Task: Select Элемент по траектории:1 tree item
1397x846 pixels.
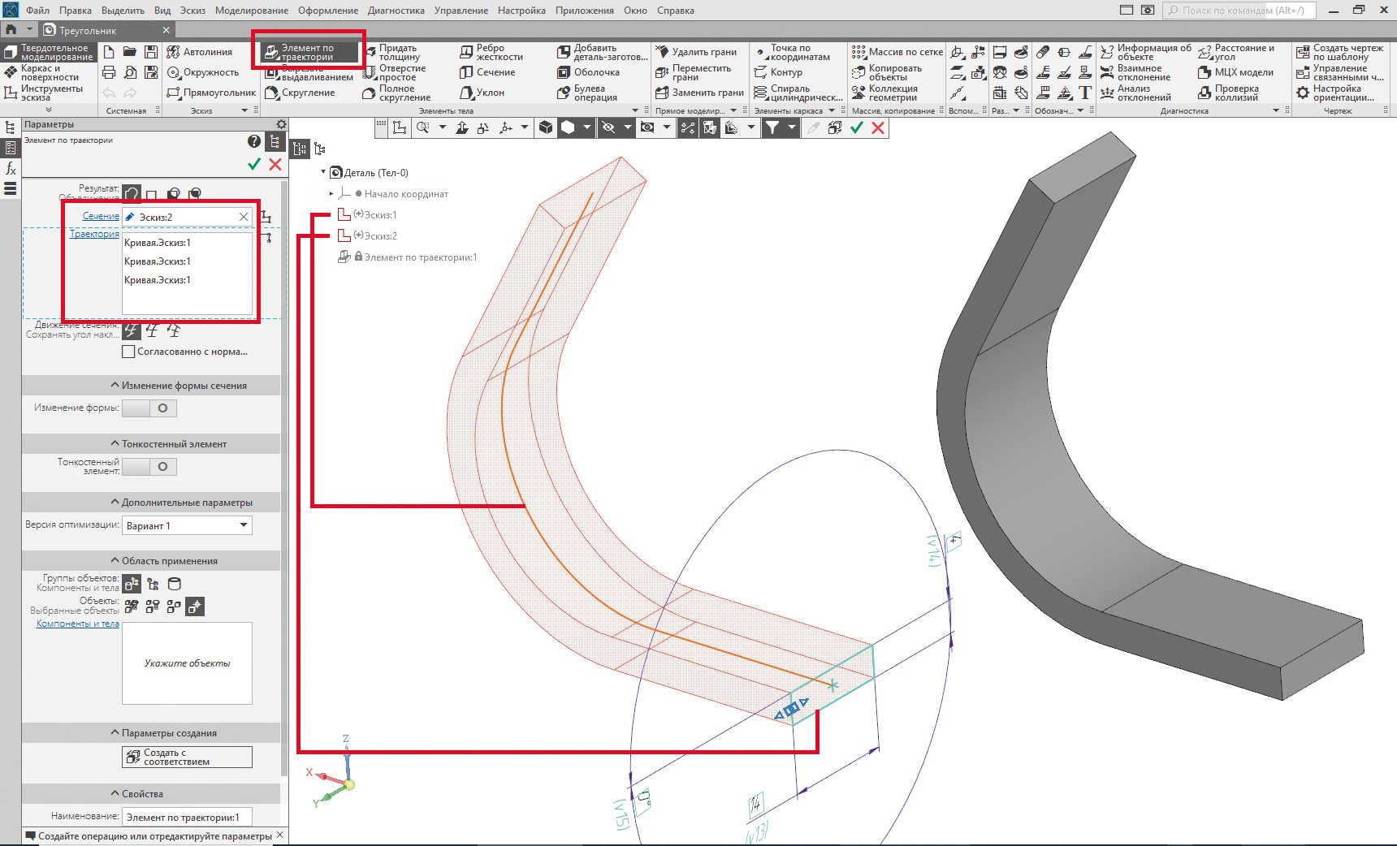Action: click(x=420, y=257)
